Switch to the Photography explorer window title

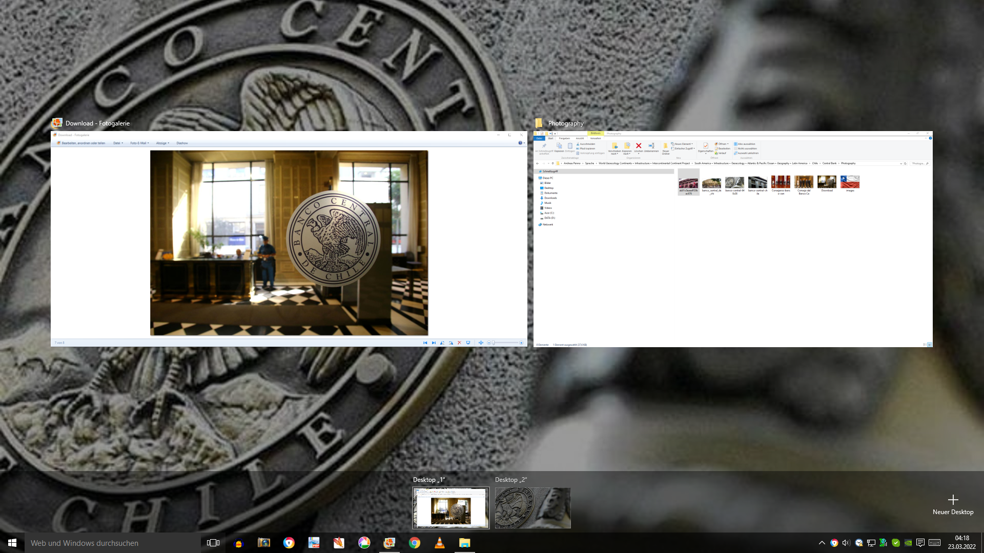566,123
